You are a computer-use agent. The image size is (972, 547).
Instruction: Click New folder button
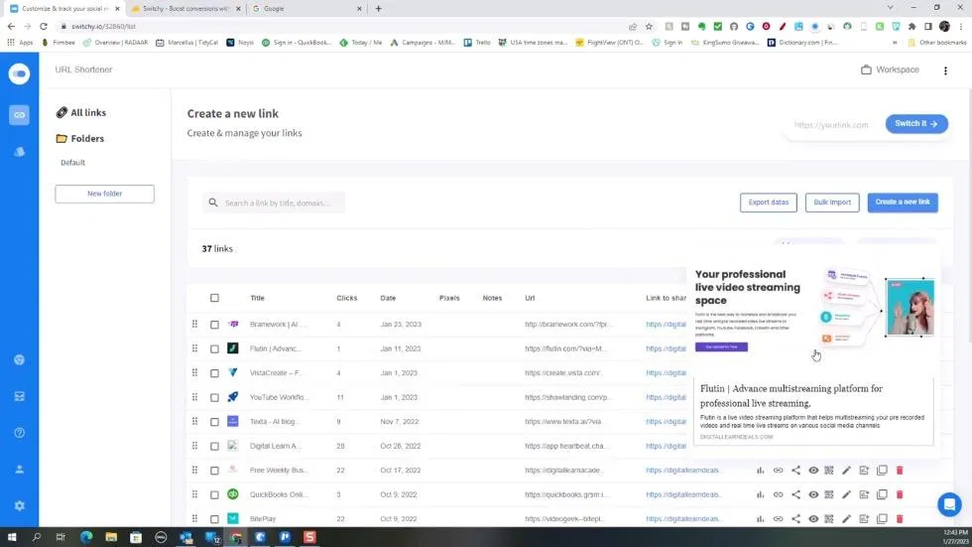point(104,194)
